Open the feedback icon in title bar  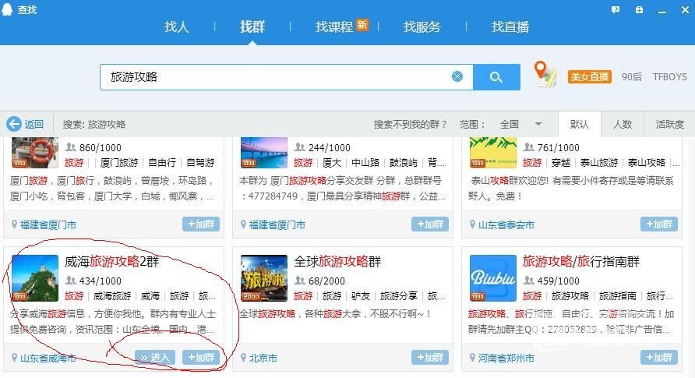pyautogui.click(x=616, y=9)
